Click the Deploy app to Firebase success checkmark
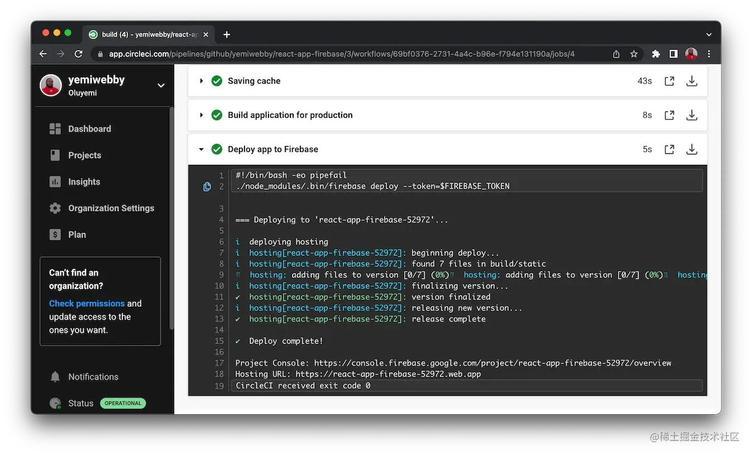752x455 pixels. [x=217, y=149]
